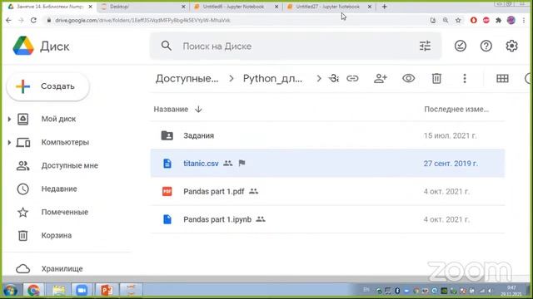Click in the Поиск на Диске field
Image resolution: width=533 pixels, height=299 pixels.
[x=296, y=47]
